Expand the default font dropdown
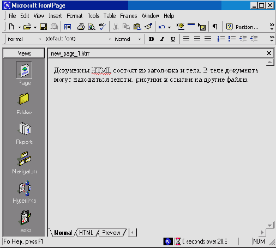 tap(110, 39)
